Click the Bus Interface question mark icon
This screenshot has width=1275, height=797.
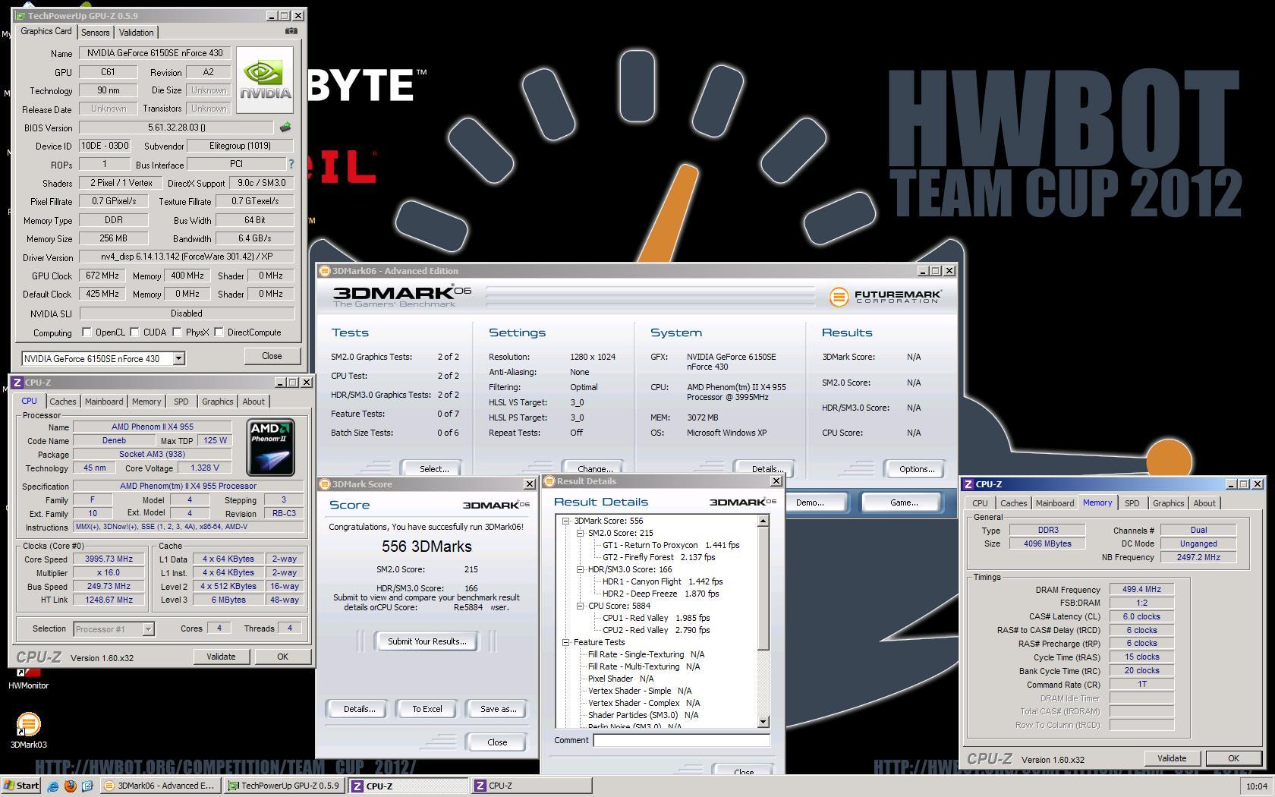click(291, 164)
